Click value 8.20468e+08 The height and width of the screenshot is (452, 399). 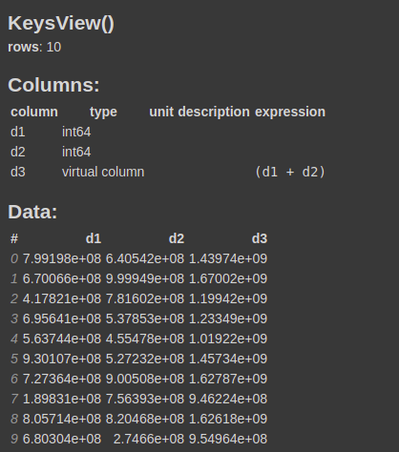145,419
